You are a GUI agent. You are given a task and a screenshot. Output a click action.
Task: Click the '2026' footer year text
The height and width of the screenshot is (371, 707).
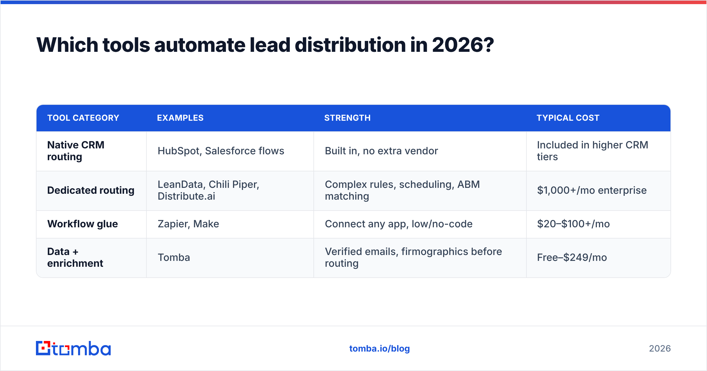tap(660, 349)
